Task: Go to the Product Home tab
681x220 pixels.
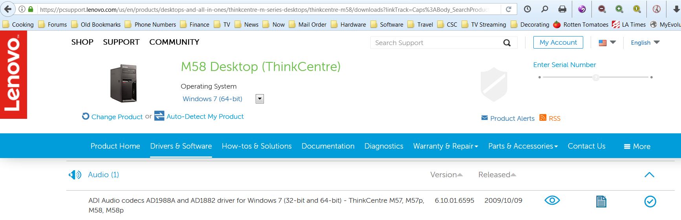Action: (x=115, y=146)
